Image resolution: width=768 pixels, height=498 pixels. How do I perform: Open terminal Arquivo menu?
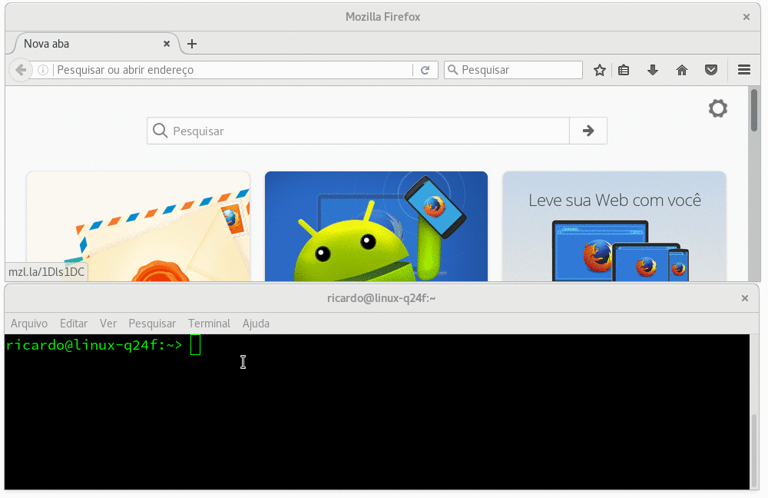pyautogui.click(x=29, y=324)
